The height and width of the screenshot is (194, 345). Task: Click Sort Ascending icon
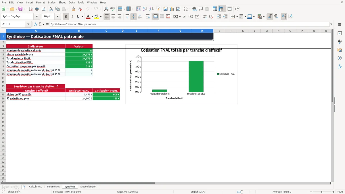tap(145, 9)
